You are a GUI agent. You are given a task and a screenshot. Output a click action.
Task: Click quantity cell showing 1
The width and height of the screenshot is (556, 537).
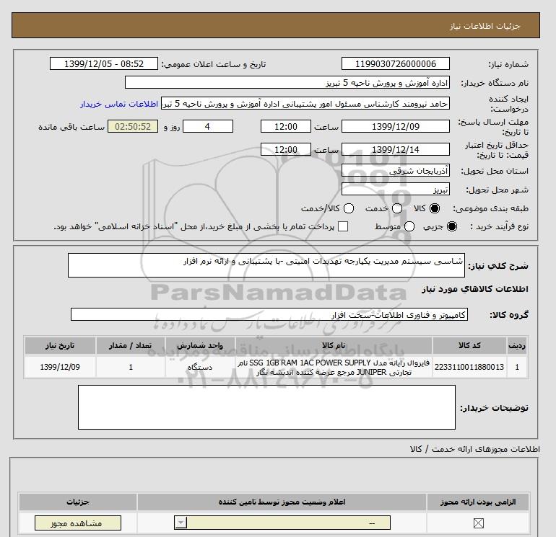pos(131,367)
